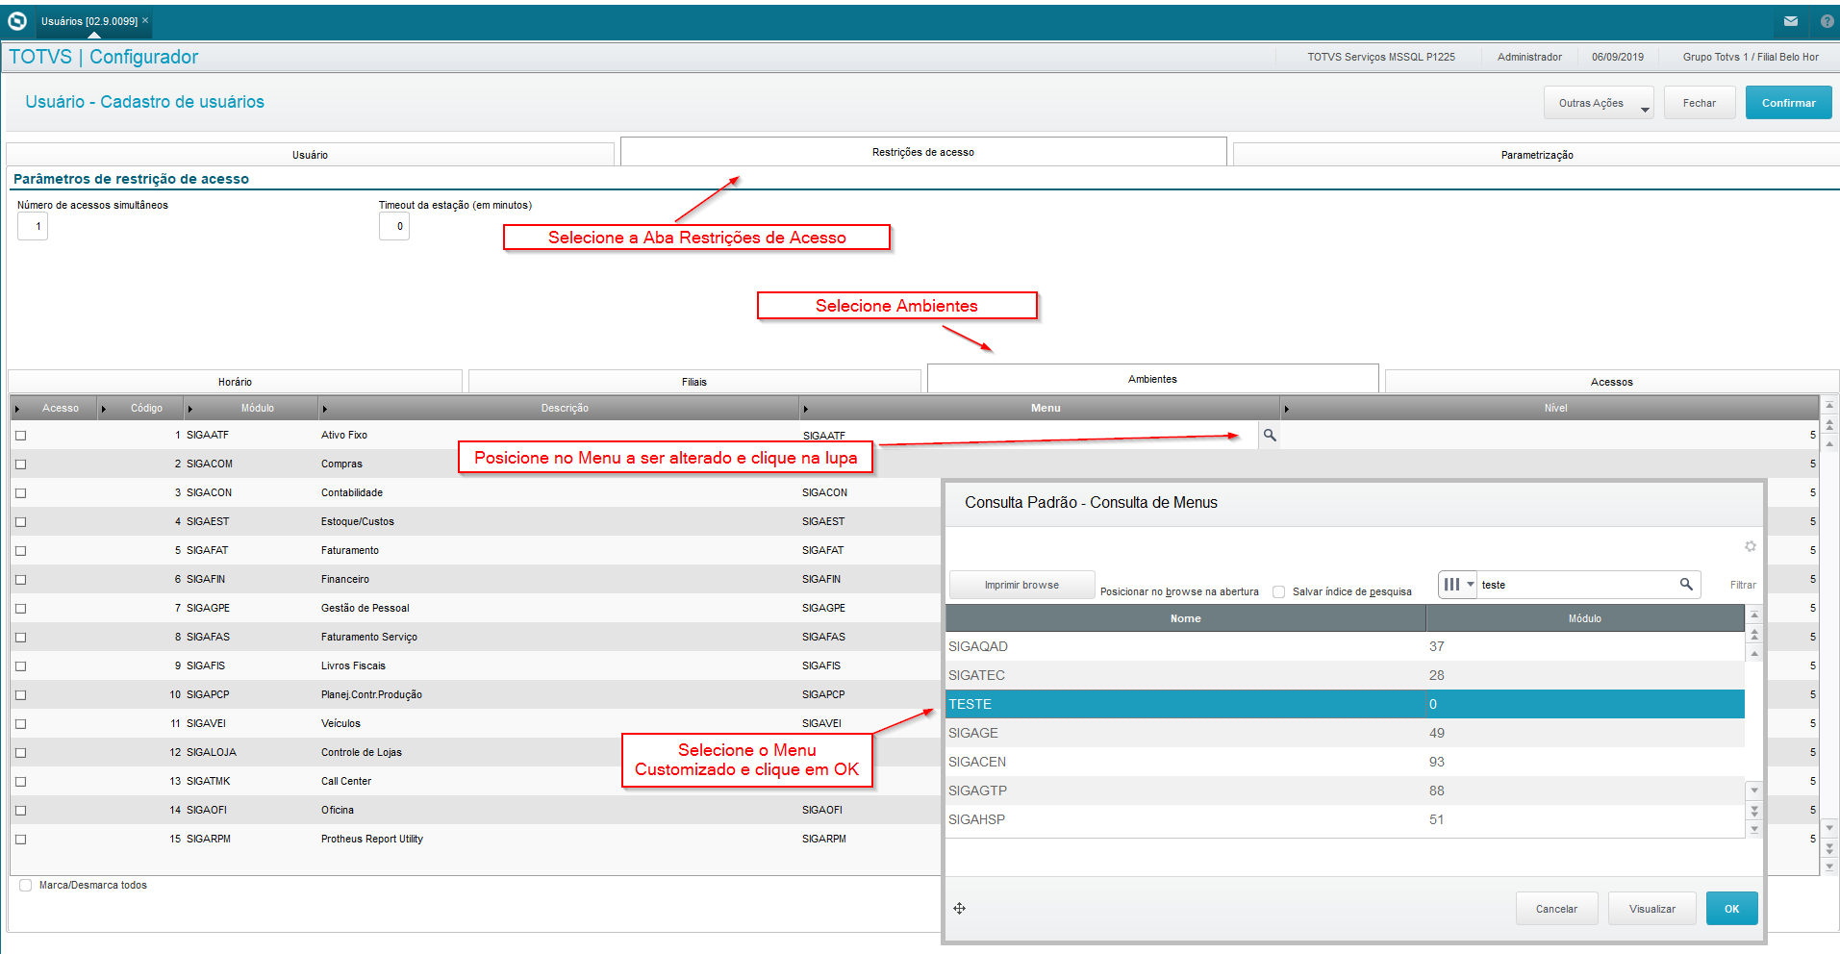
Task: Open the mail envelope icon
Action: pos(1791,21)
